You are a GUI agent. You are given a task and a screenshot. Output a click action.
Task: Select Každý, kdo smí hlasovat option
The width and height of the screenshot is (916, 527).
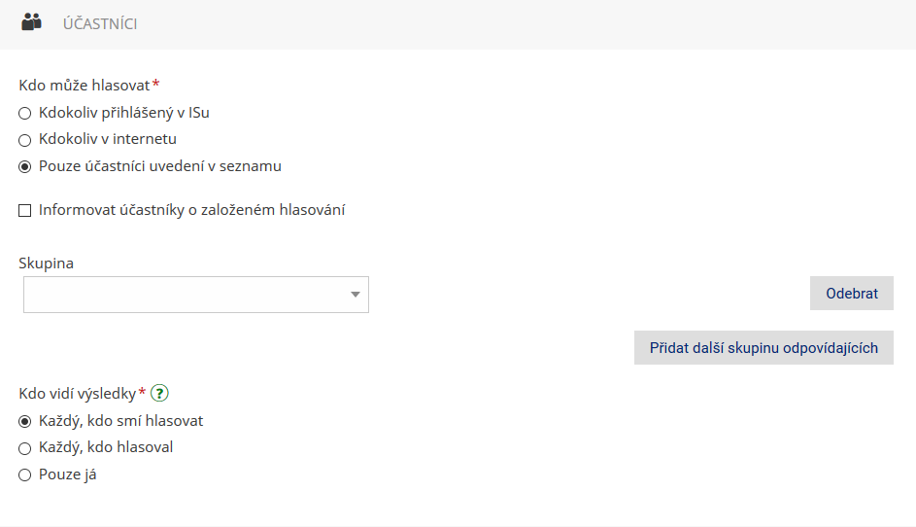[x=24, y=422]
